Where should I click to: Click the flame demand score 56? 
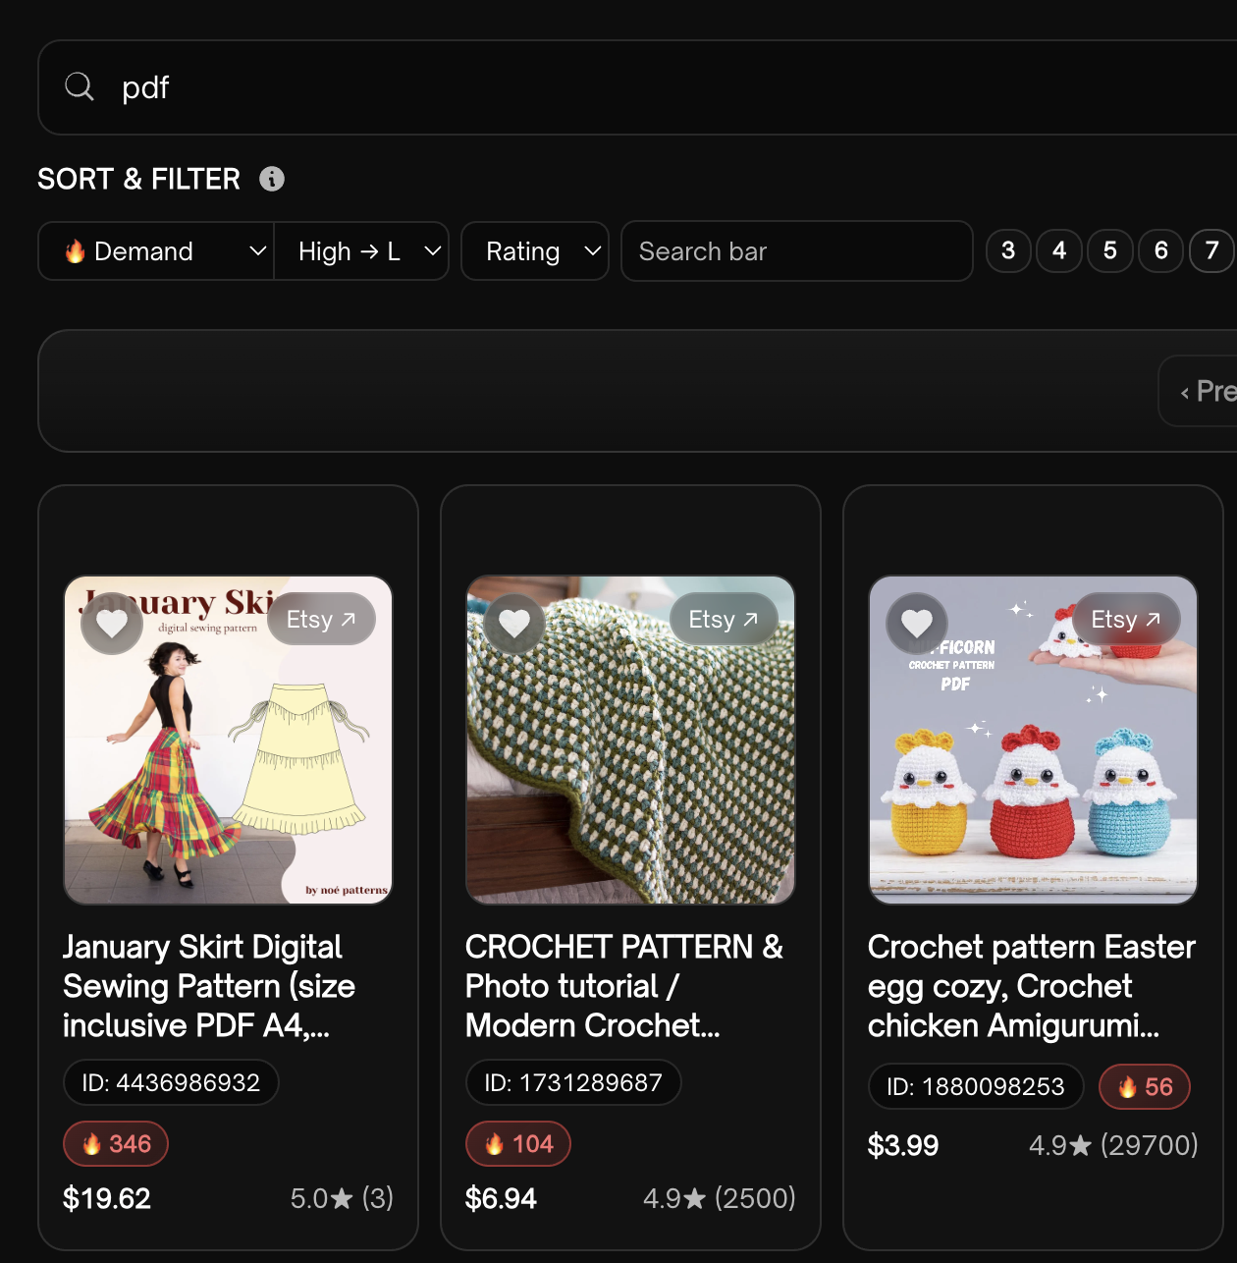coord(1145,1087)
